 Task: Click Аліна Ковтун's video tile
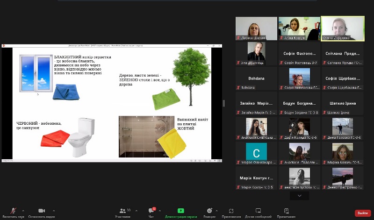tap(299, 28)
